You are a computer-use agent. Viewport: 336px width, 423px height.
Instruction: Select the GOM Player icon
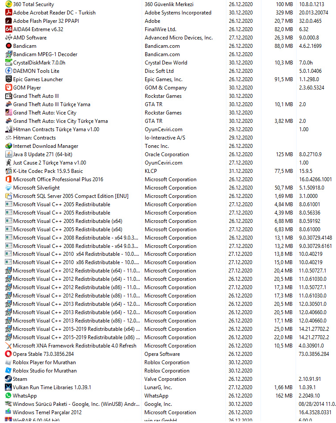9,88
